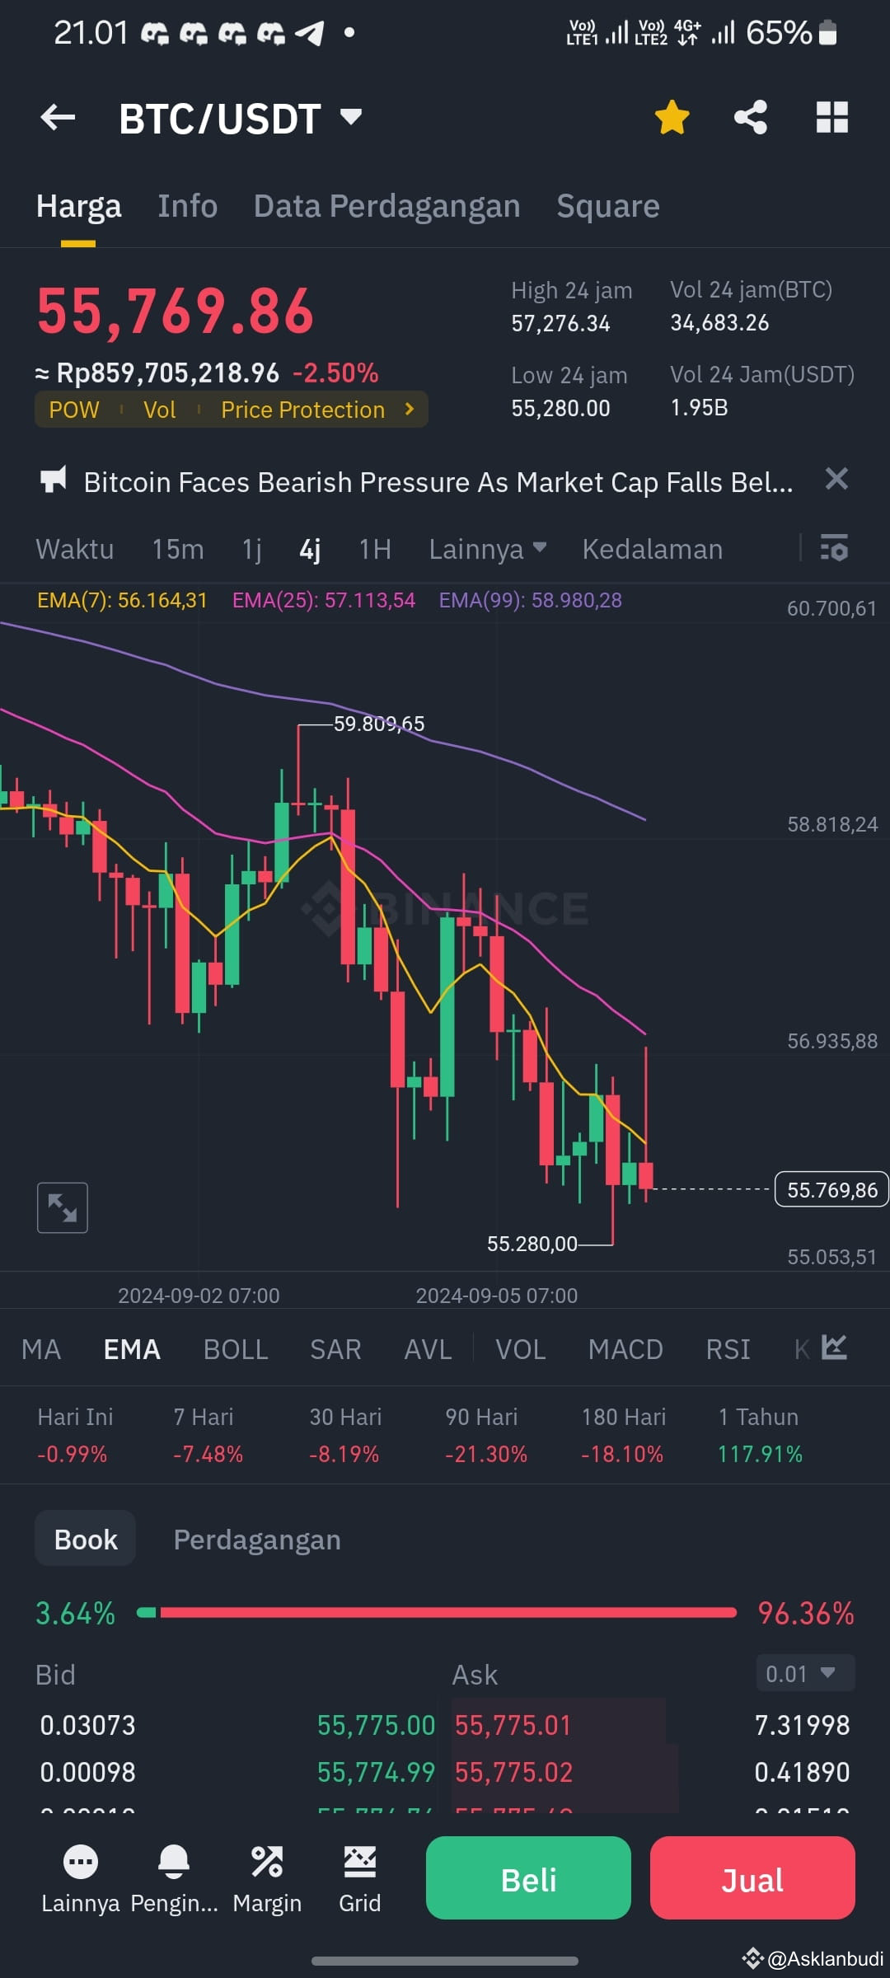Dismiss the Bitcoin news banner
The image size is (890, 1978).
(x=836, y=479)
